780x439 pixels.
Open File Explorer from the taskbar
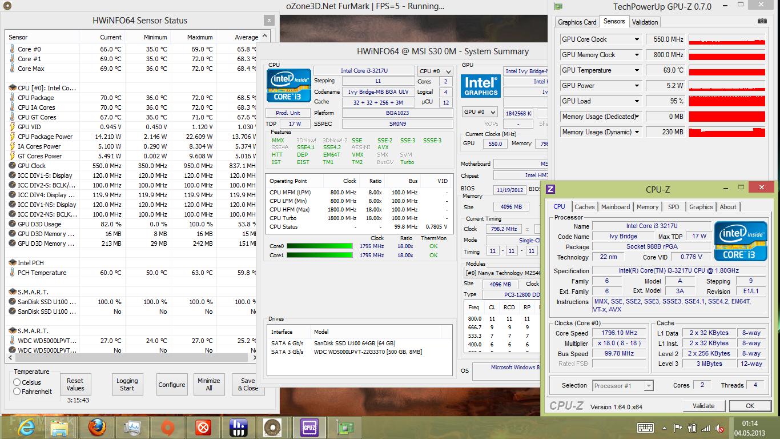[x=60, y=427]
